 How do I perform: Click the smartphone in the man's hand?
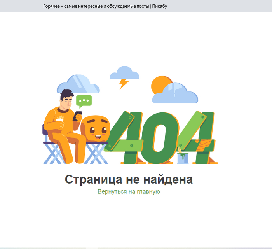(x=78, y=116)
